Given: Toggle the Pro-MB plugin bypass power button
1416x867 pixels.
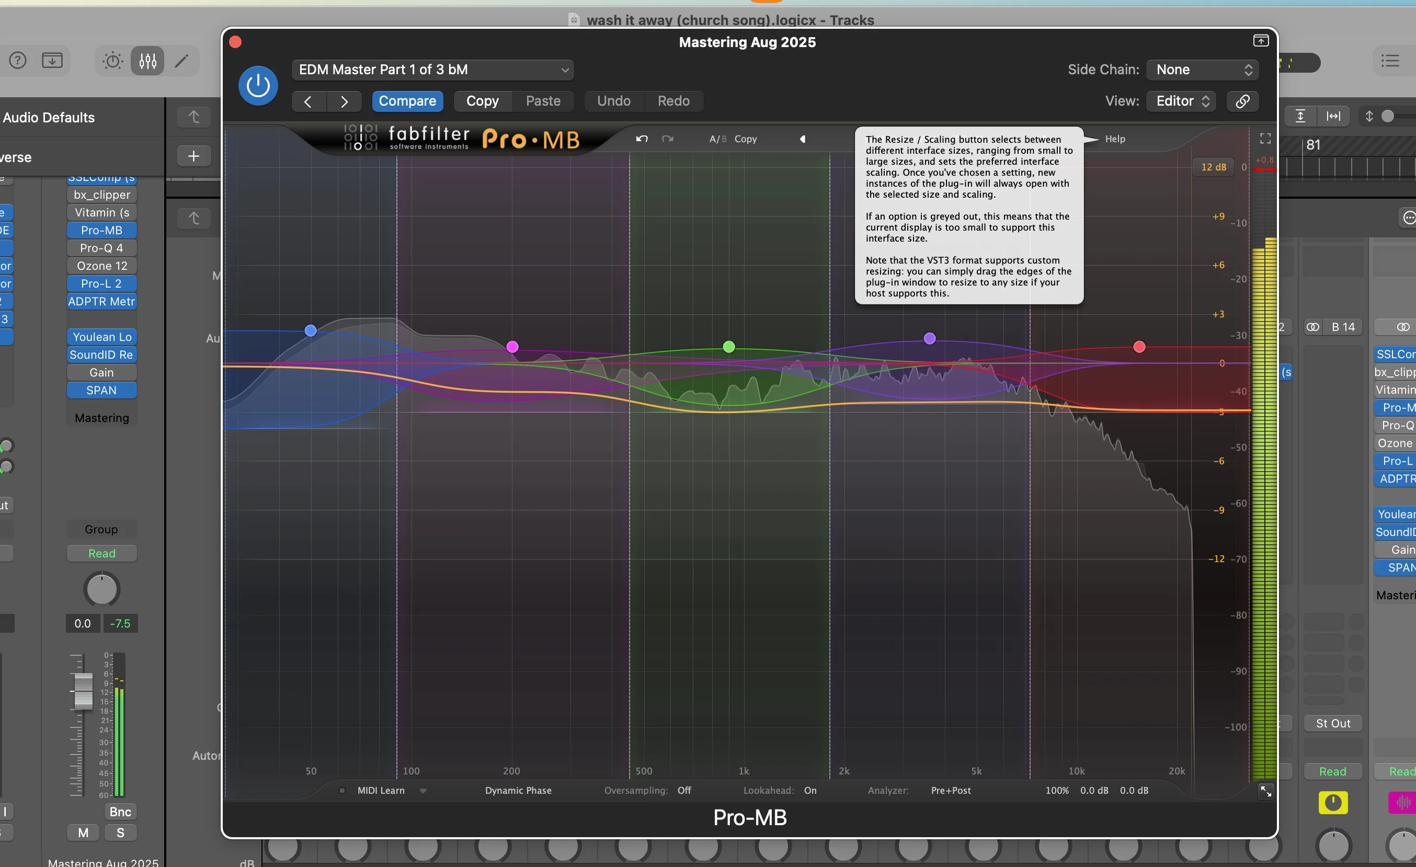Looking at the screenshot, I should pyautogui.click(x=258, y=85).
